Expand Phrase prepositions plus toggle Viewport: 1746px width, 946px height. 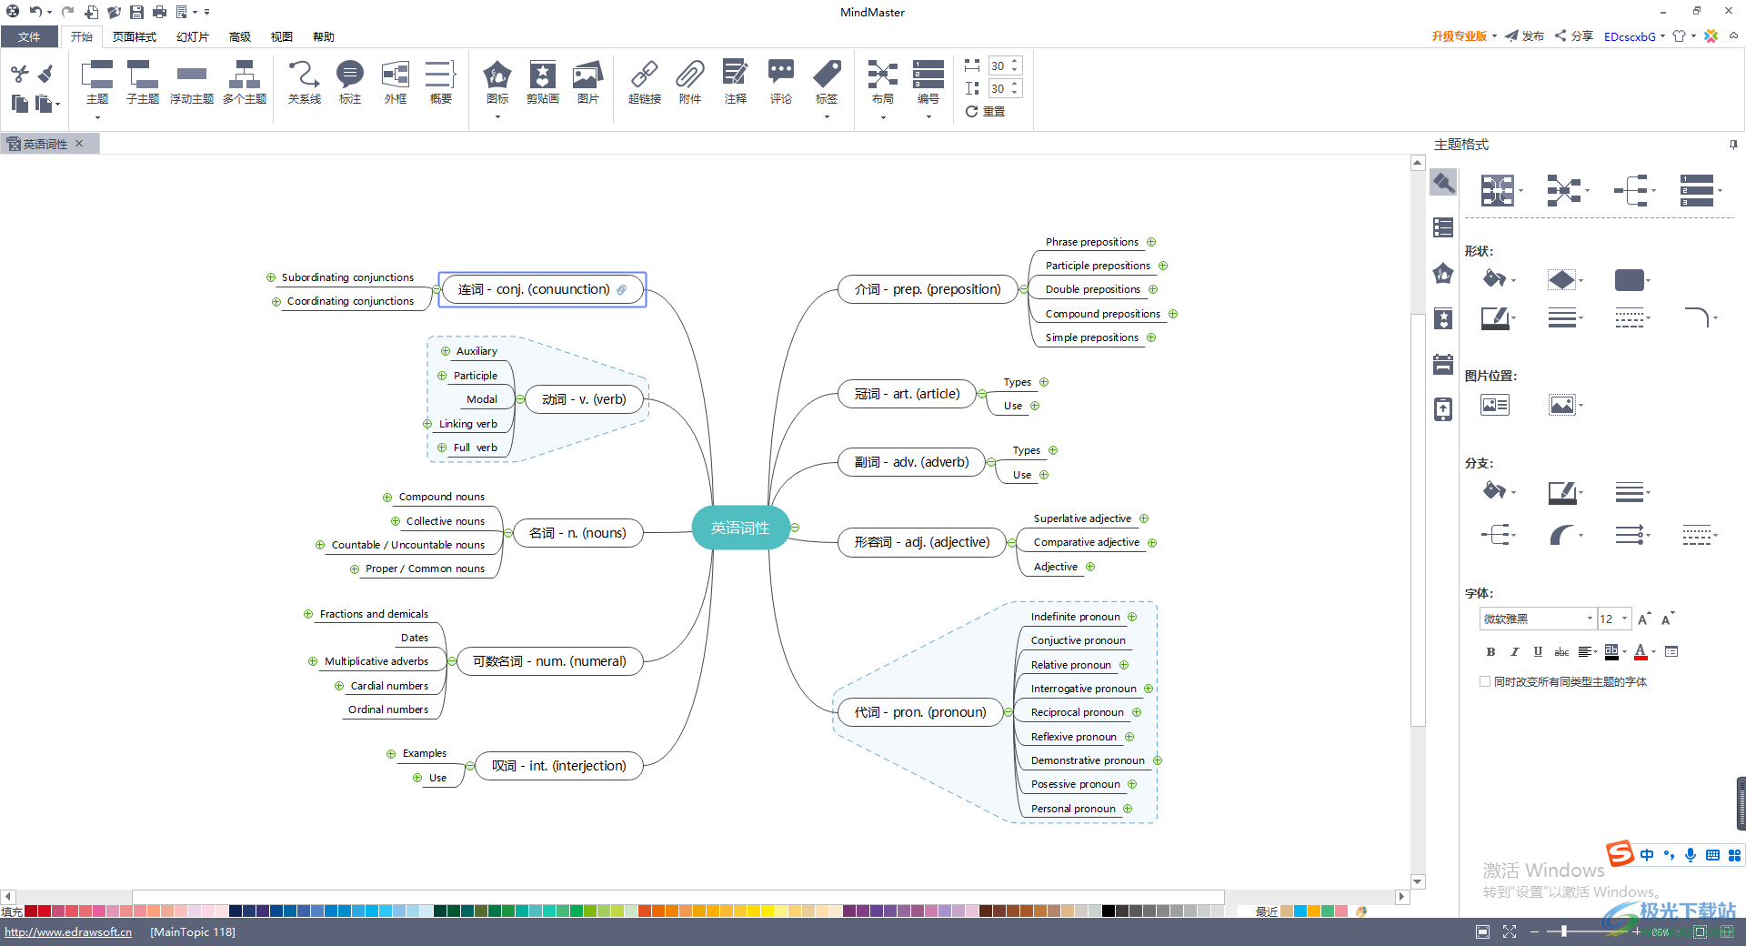tap(1151, 242)
